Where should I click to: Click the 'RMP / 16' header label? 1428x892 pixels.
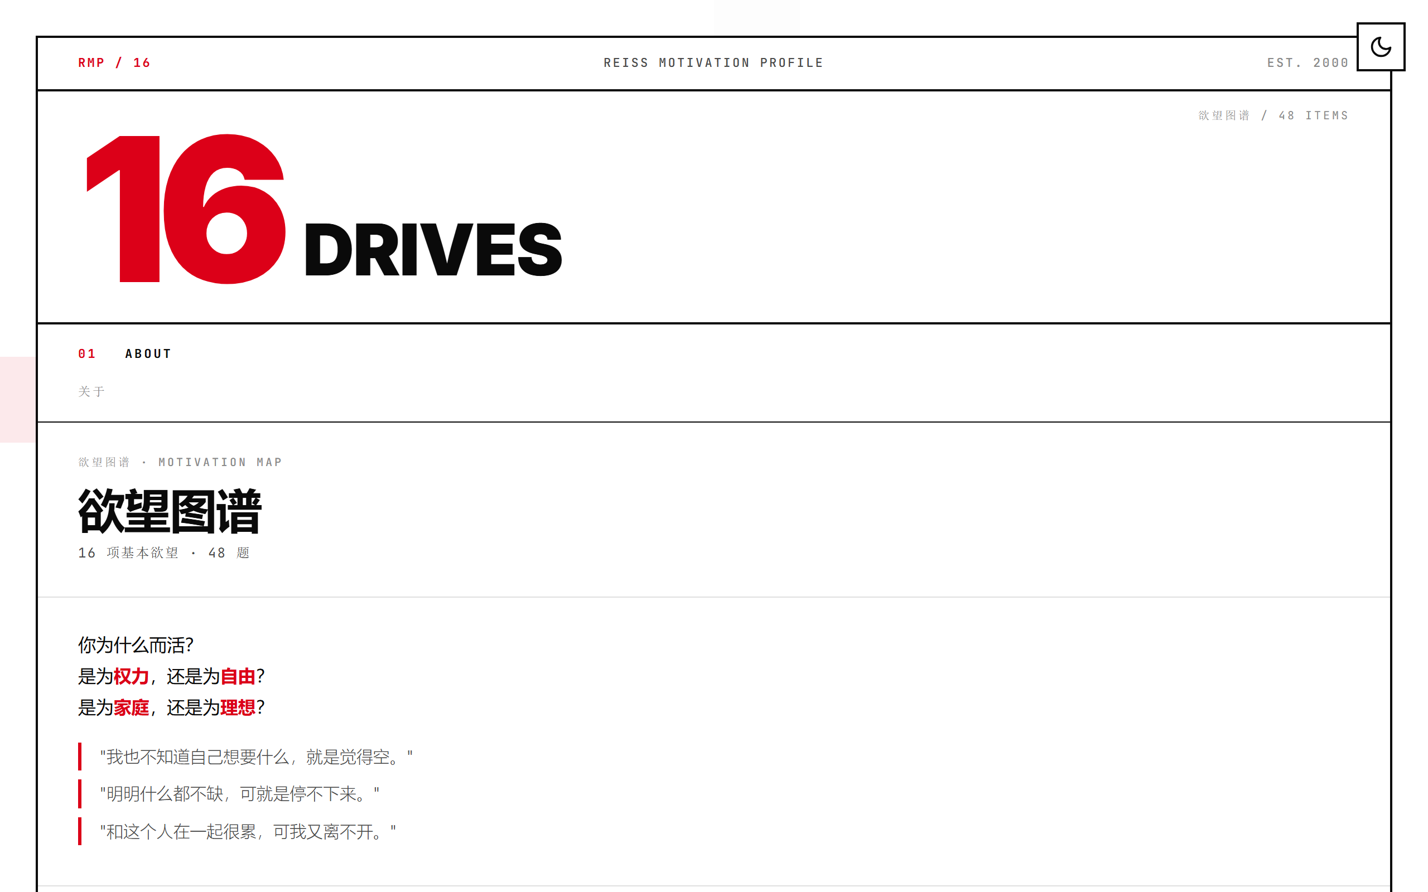[114, 62]
